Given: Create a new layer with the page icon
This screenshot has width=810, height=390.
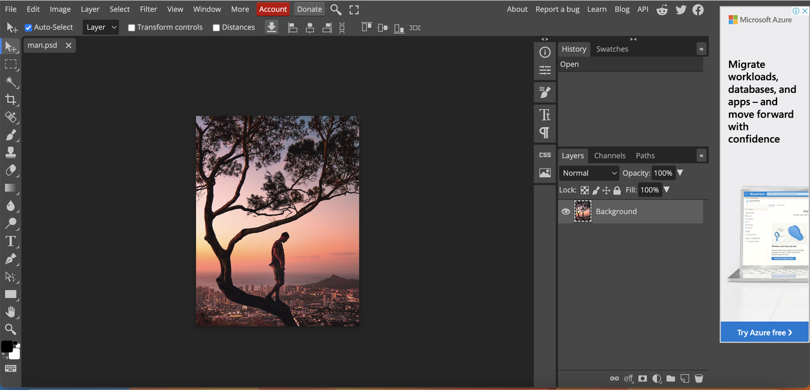Looking at the screenshot, I should [685, 379].
